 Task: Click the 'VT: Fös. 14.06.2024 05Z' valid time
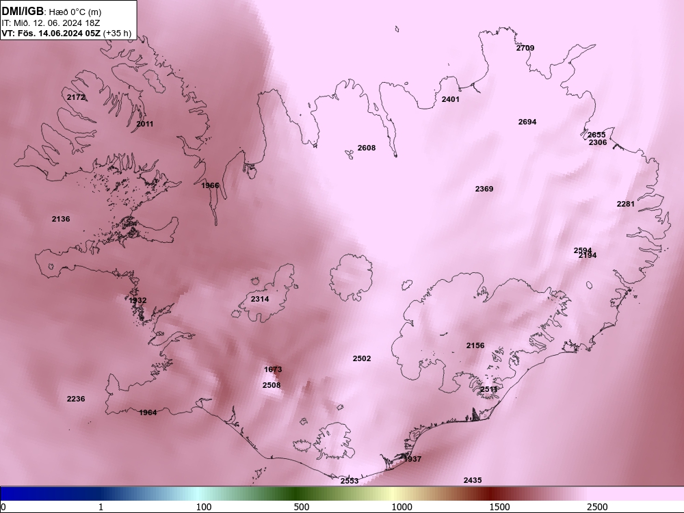point(51,33)
